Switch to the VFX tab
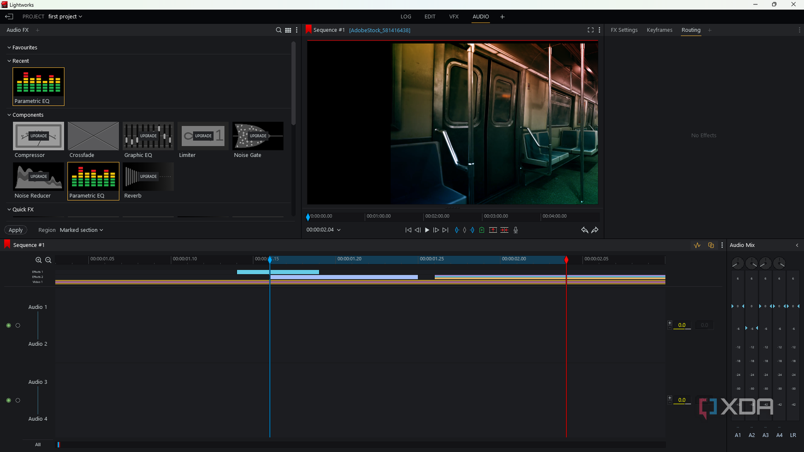This screenshot has height=452, width=804. (x=454, y=17)
